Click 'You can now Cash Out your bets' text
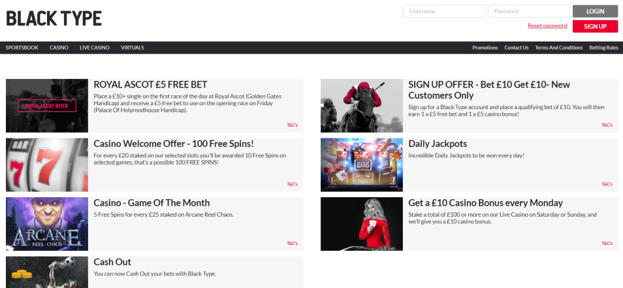This screenshot has width=623, height=288. (155, 274)
